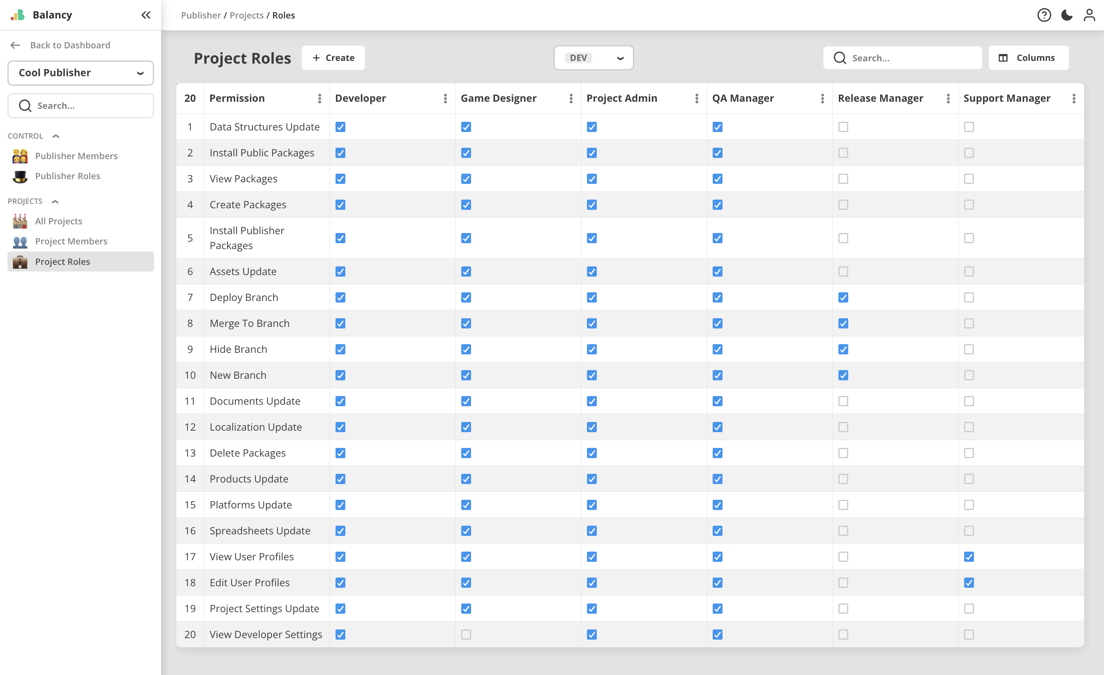The height and width of the screenshot is (675, 1104).
Task: Open the help menu
Action: (x=1044, y=15)
